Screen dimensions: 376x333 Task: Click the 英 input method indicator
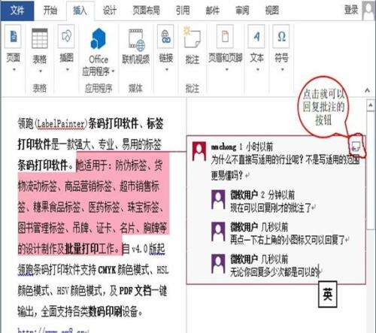tap(328, 295)
